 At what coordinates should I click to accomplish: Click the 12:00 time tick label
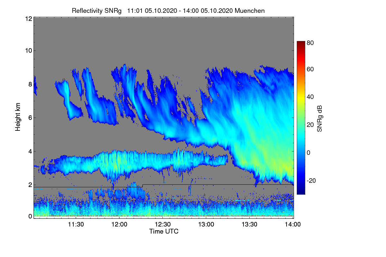pyautogui.click(x=119, y=225)
